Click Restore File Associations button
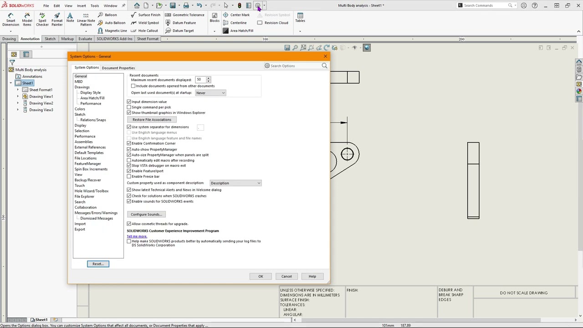Screen dimensions: 583x328 pyautogui.click(x=152, y=119)
